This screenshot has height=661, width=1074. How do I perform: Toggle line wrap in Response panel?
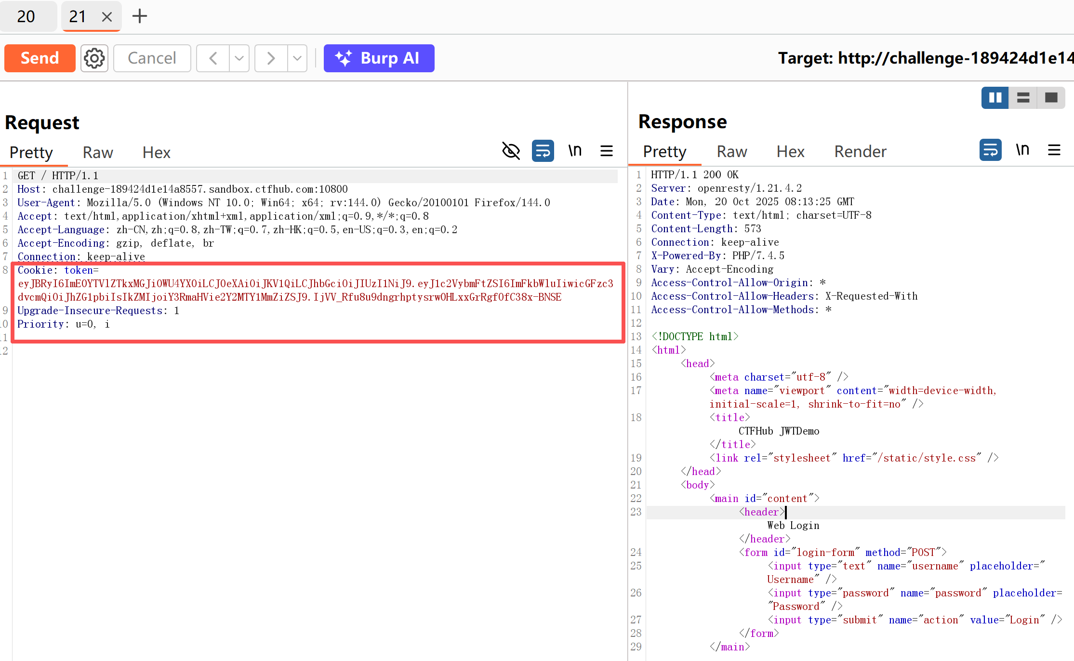click(x=990, y=150)
